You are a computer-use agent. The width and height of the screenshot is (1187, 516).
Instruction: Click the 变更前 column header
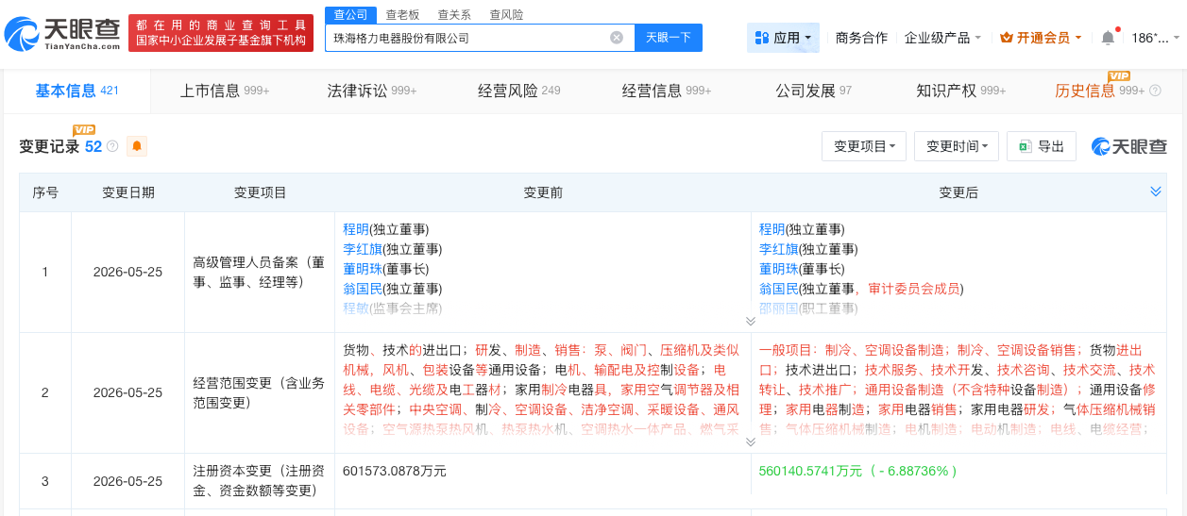[543, 192]
